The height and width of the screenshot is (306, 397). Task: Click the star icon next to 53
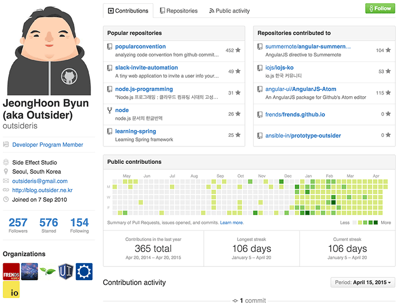click(x=388, y=71)
